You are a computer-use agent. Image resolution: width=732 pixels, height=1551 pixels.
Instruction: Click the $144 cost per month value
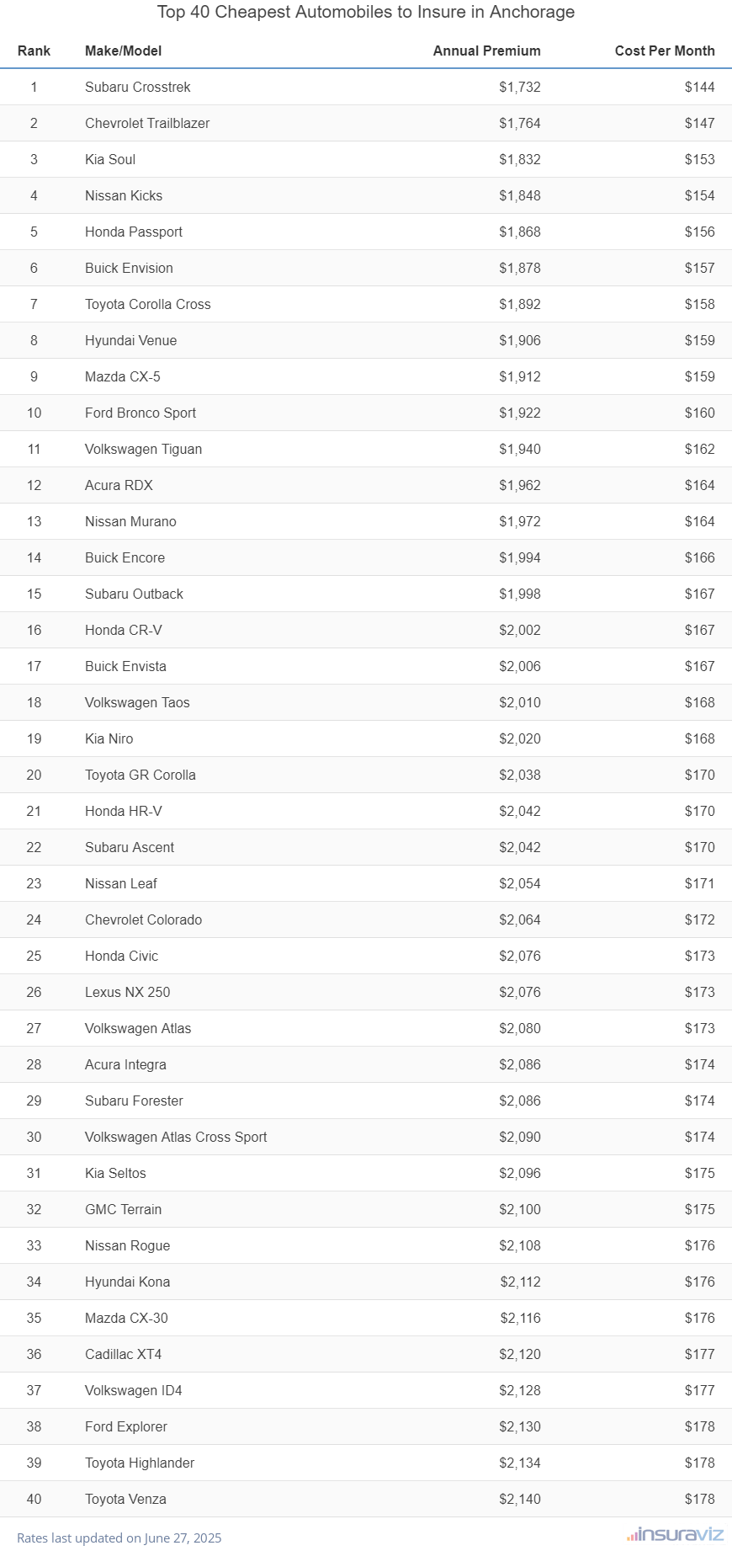click(x=699, y=87)
